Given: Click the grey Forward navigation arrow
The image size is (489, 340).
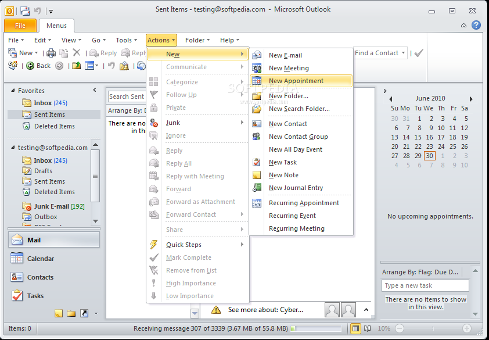Looking at the screenshot, I should [x=59, y=66].
